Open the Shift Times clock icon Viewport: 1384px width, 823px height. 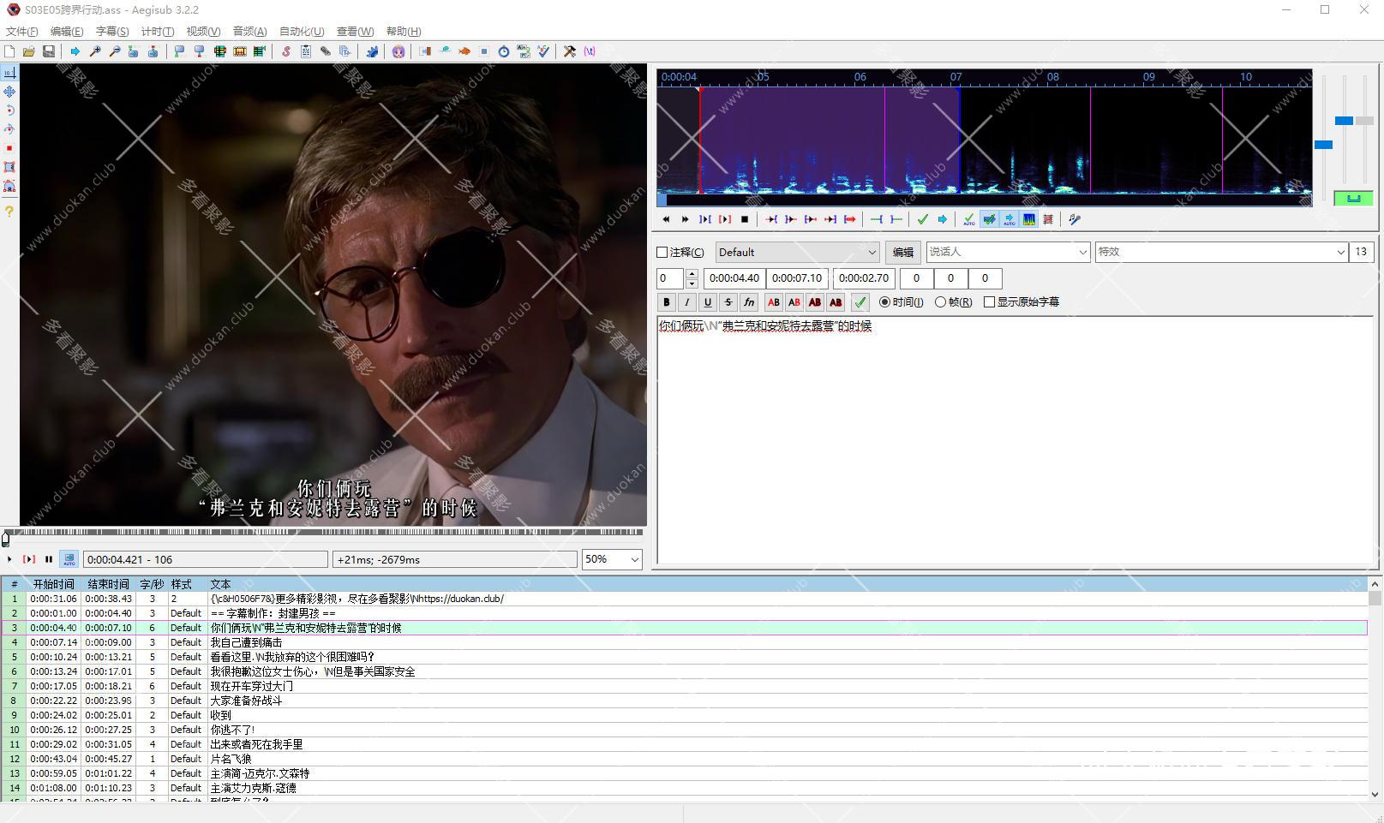pos(504,51)
